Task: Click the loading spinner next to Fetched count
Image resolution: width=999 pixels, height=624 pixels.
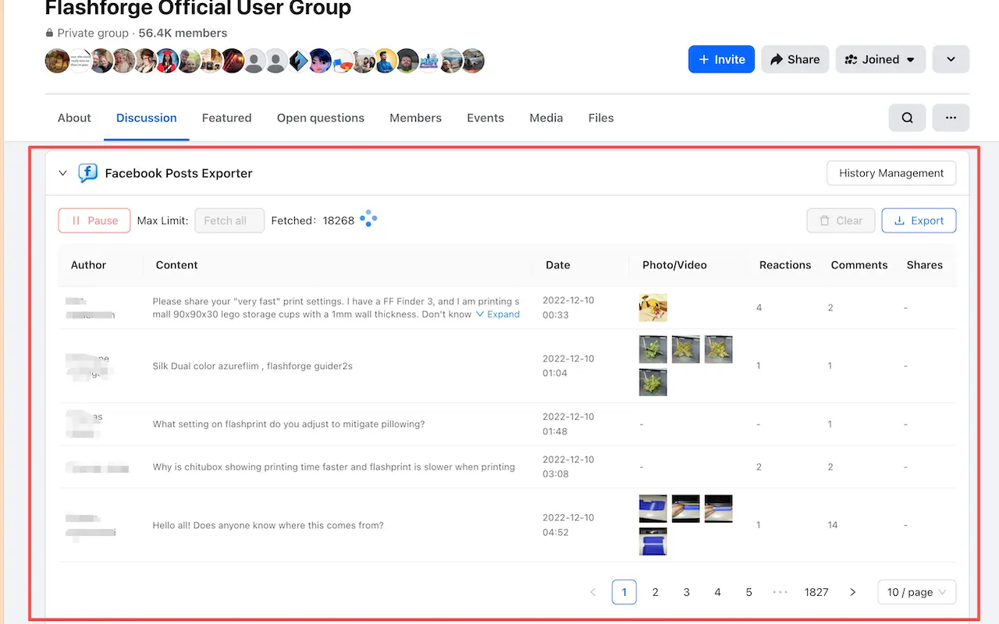Action: (368, 219)
